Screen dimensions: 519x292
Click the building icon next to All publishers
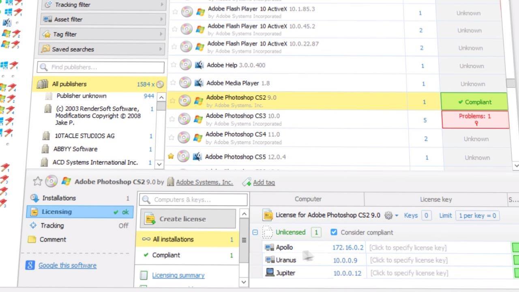pos(43,84)
